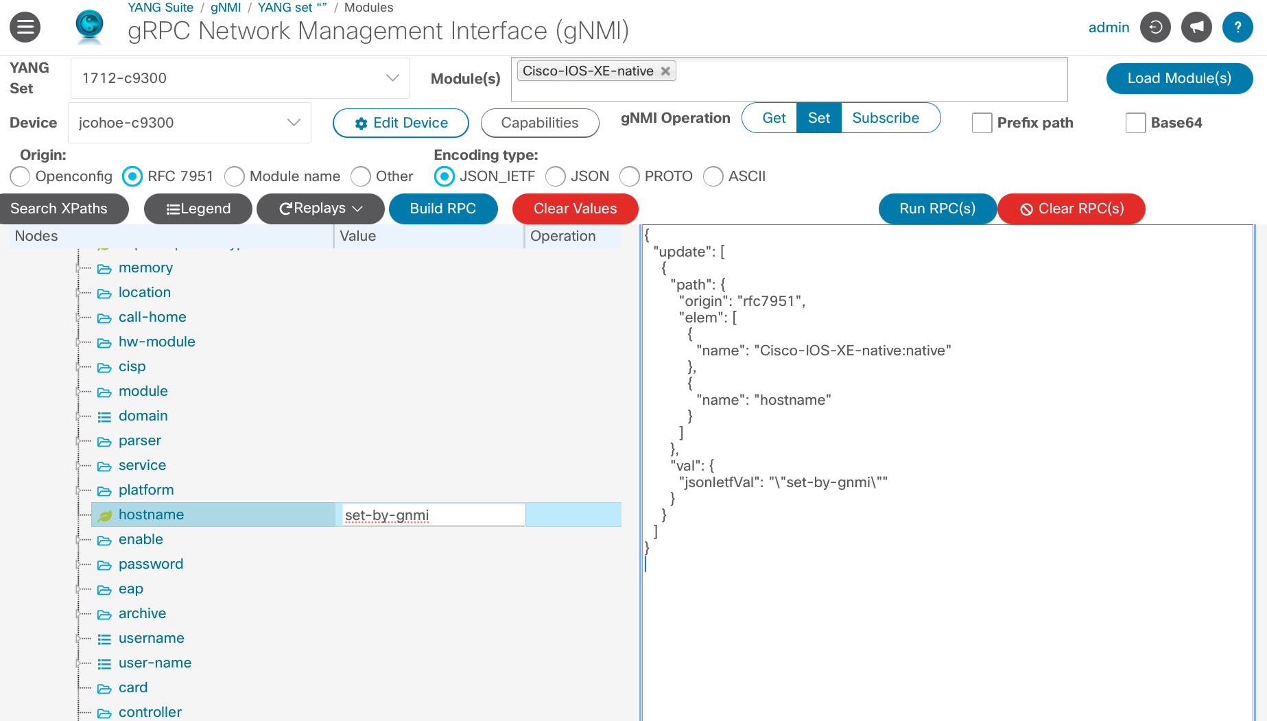Expand the archive tree node arrow
1267x721 pixels.
(x=78, y=614)
